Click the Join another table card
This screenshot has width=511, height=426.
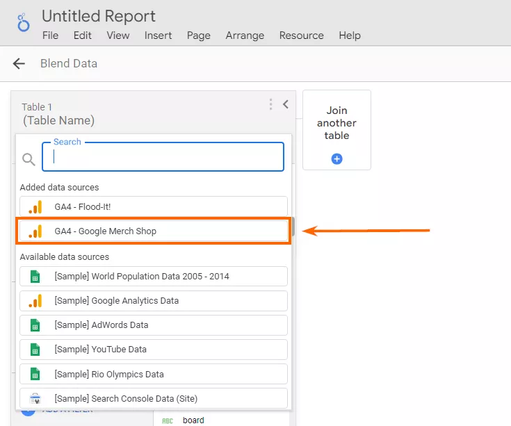click(x=336, y=130)
